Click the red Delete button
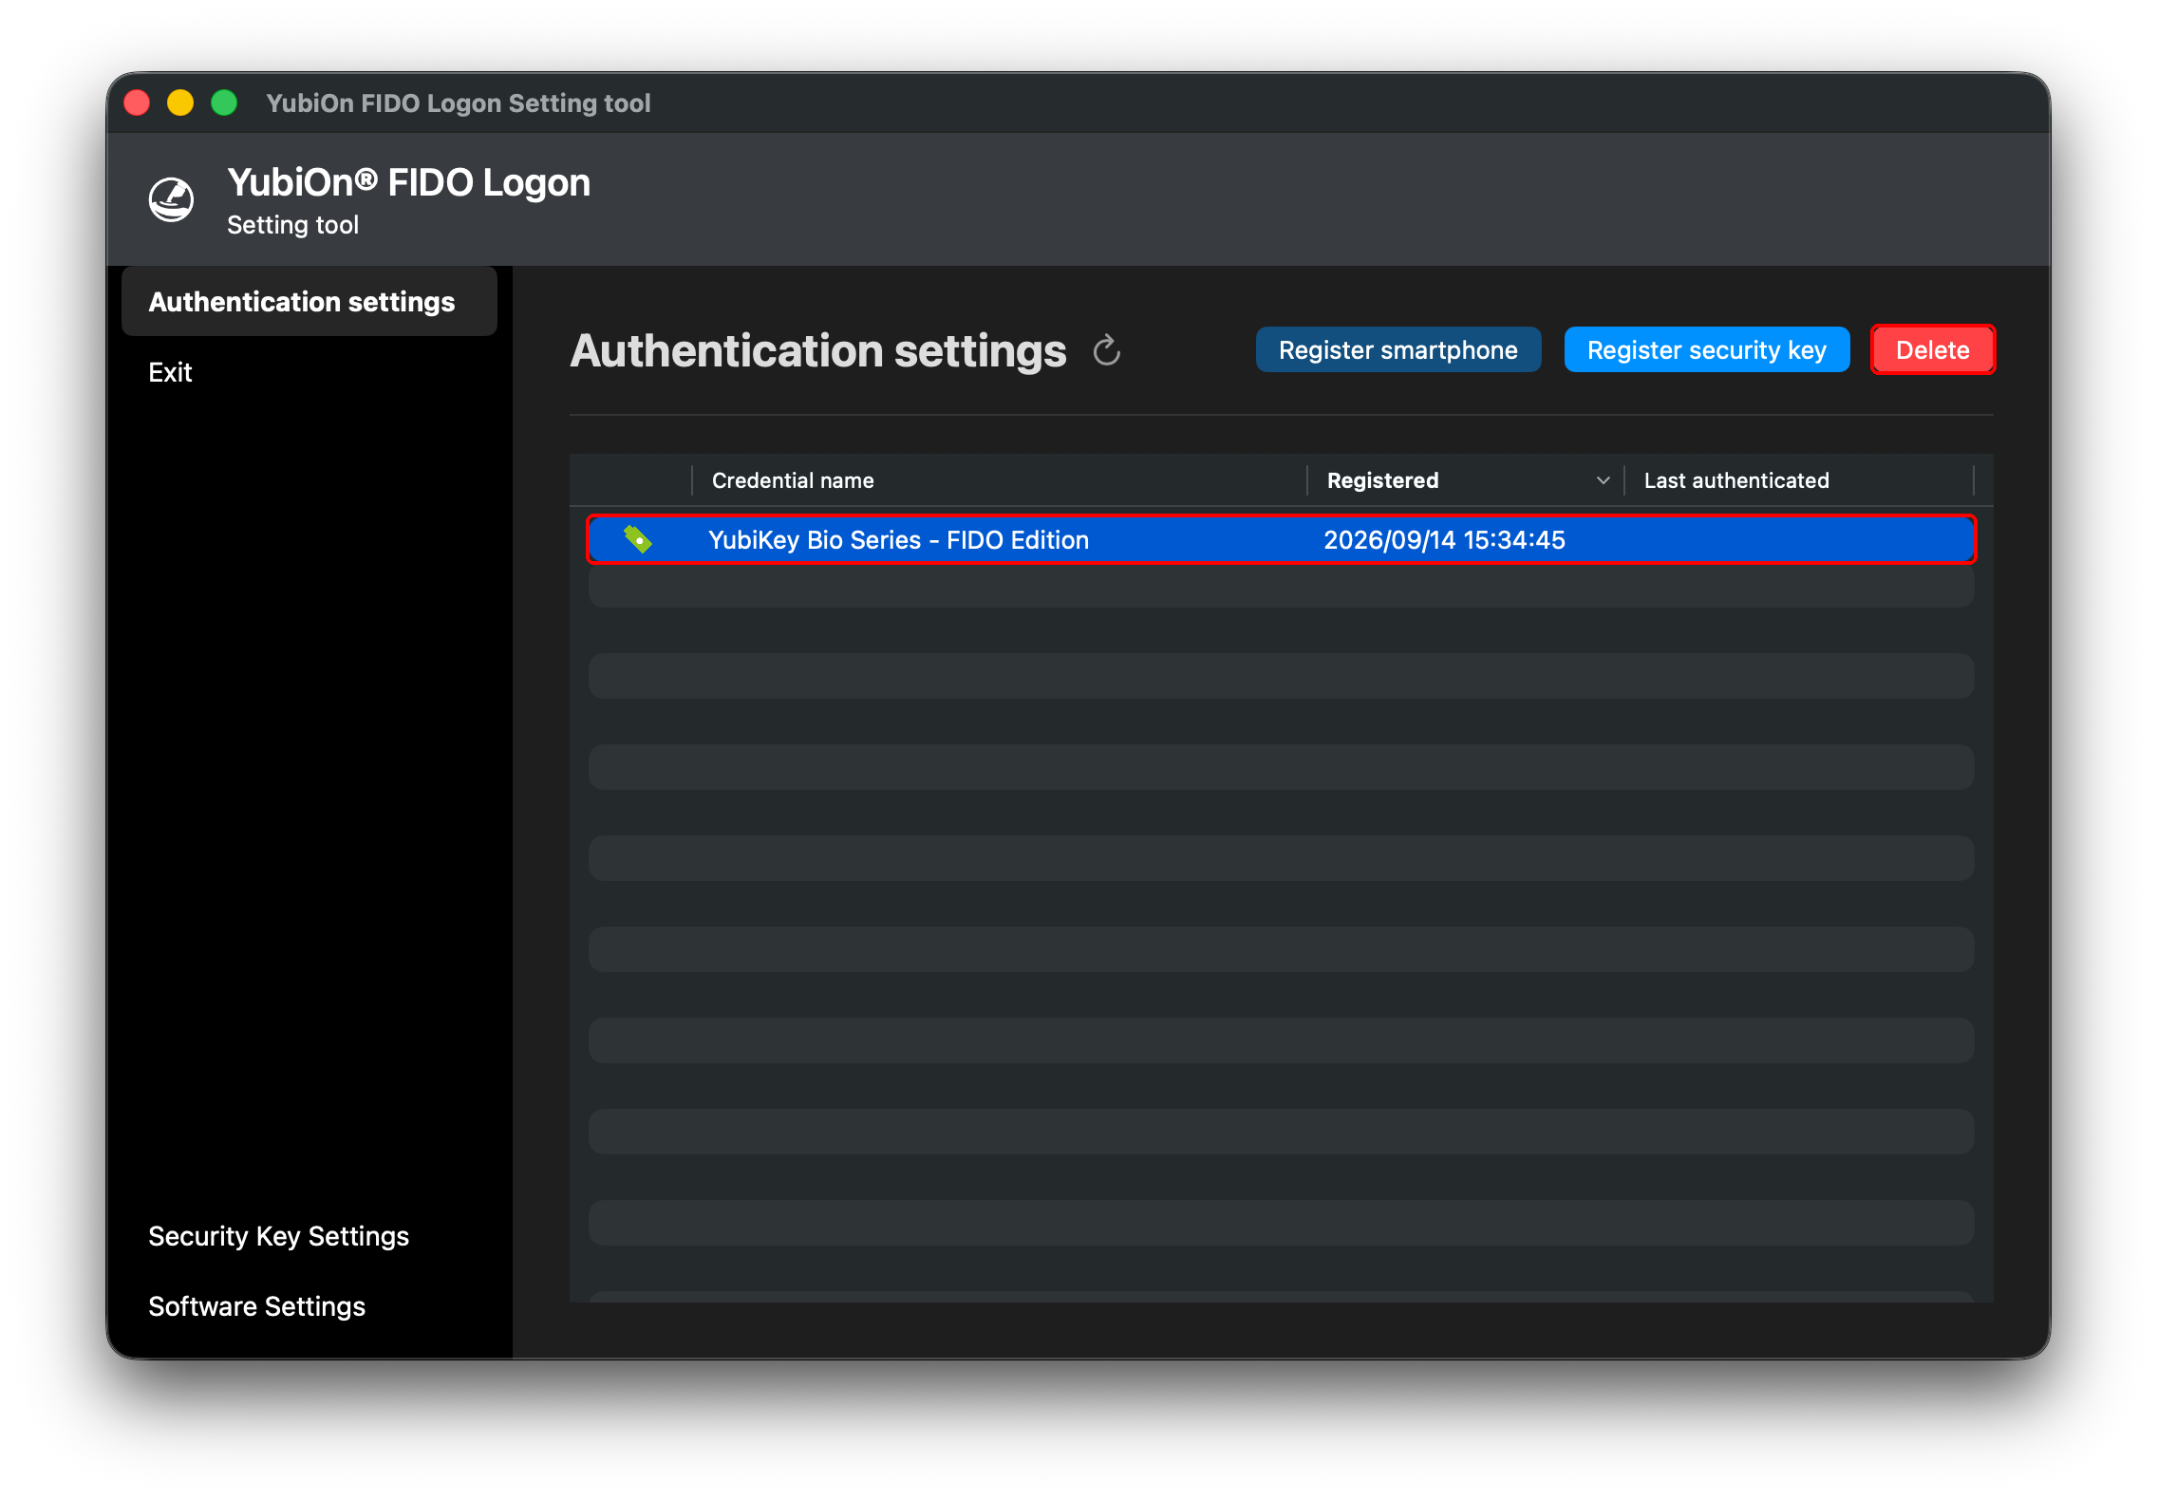 click(1932, 349)
